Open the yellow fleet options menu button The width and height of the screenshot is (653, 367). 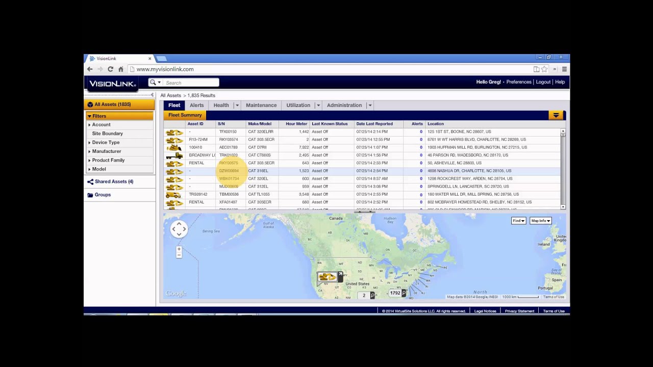coord(556,115)
